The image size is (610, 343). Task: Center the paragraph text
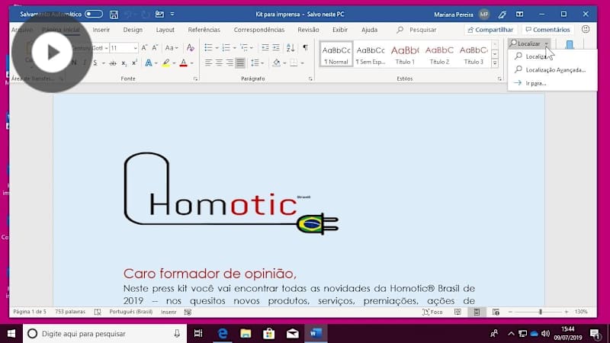click(219, 63)
